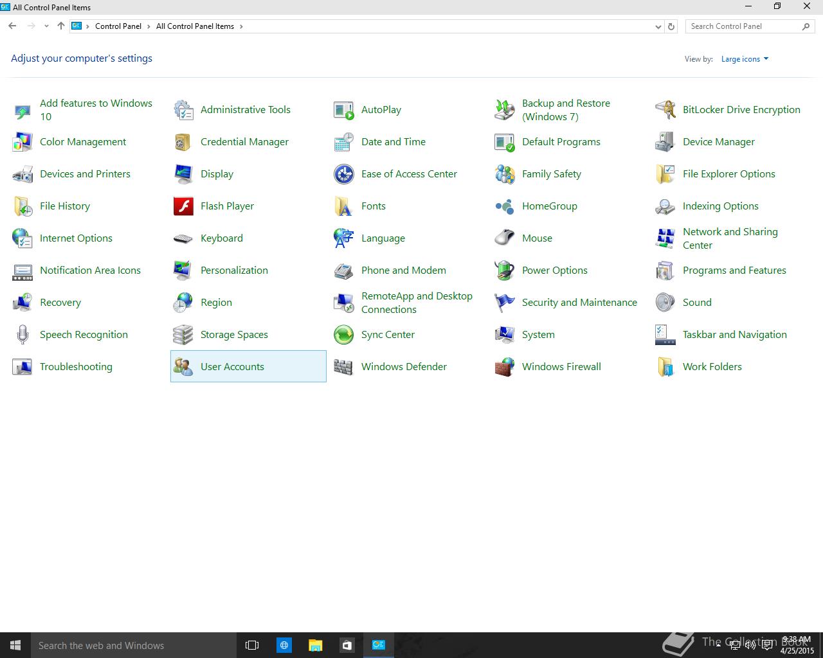823x658 pixels.
Task: Open the Troubleshooting link
Action: [76, 367]
